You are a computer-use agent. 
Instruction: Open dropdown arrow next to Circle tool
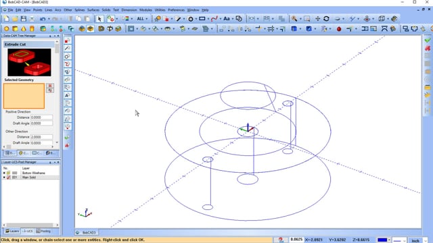(x=196, y=19)
